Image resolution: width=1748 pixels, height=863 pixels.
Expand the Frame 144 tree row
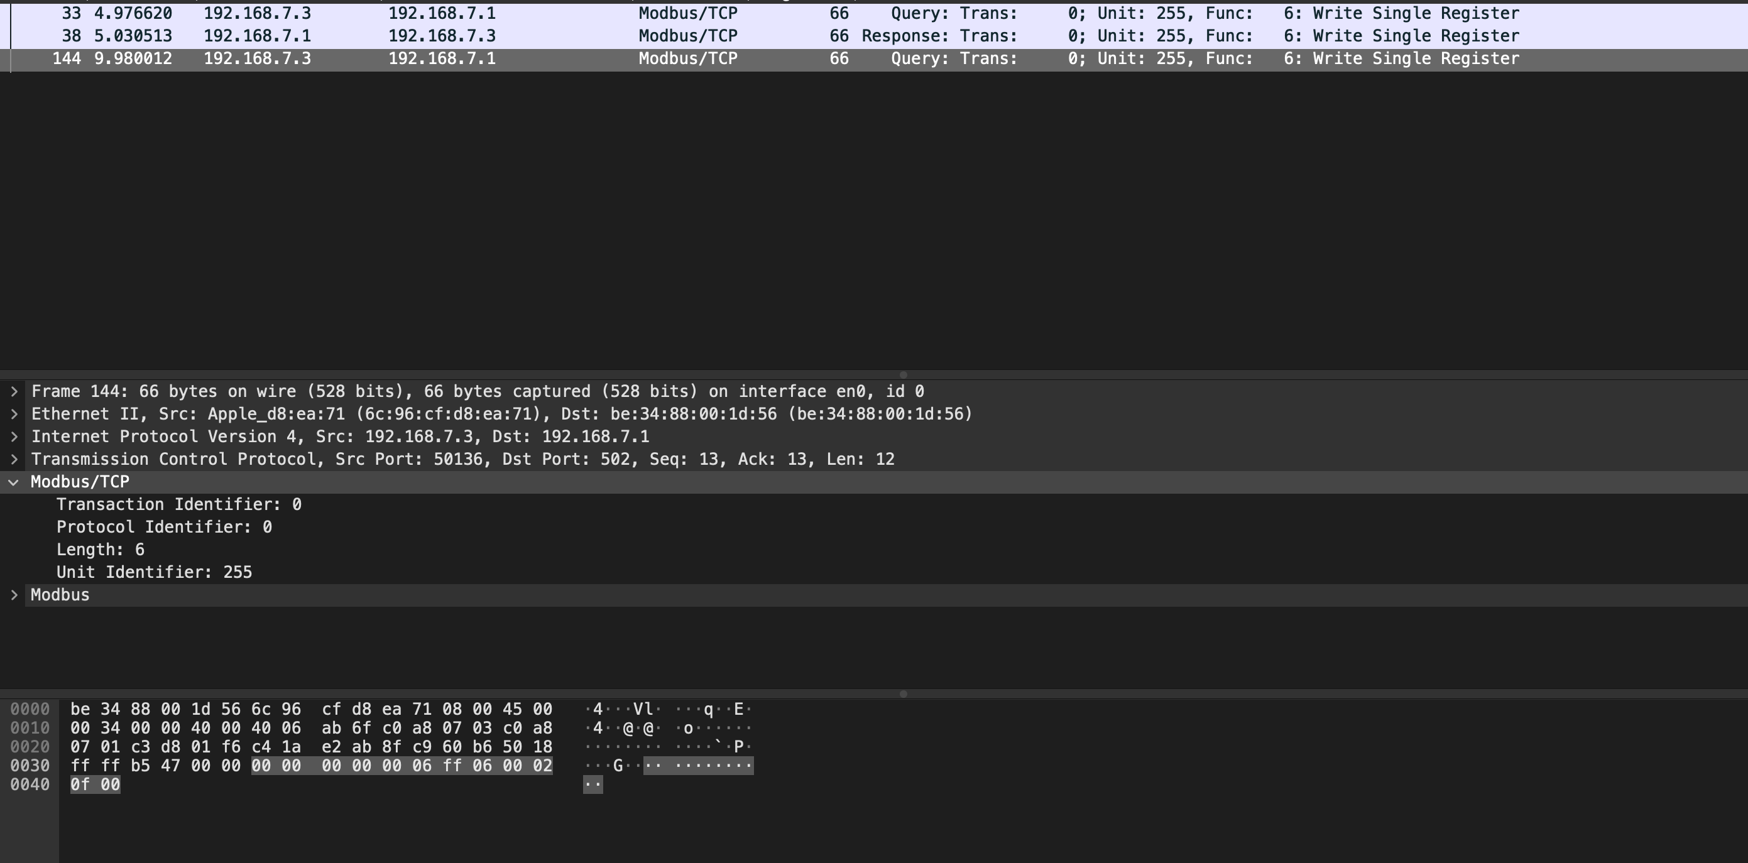[x=14, y=391]
